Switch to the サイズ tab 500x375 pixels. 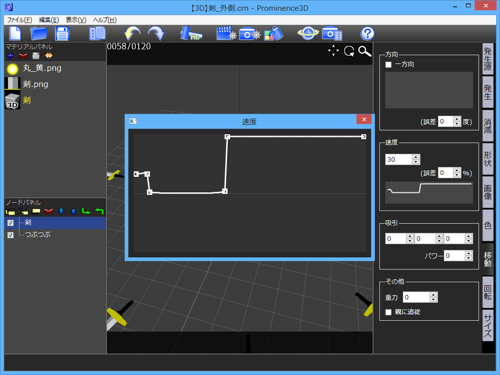(488, 326)
